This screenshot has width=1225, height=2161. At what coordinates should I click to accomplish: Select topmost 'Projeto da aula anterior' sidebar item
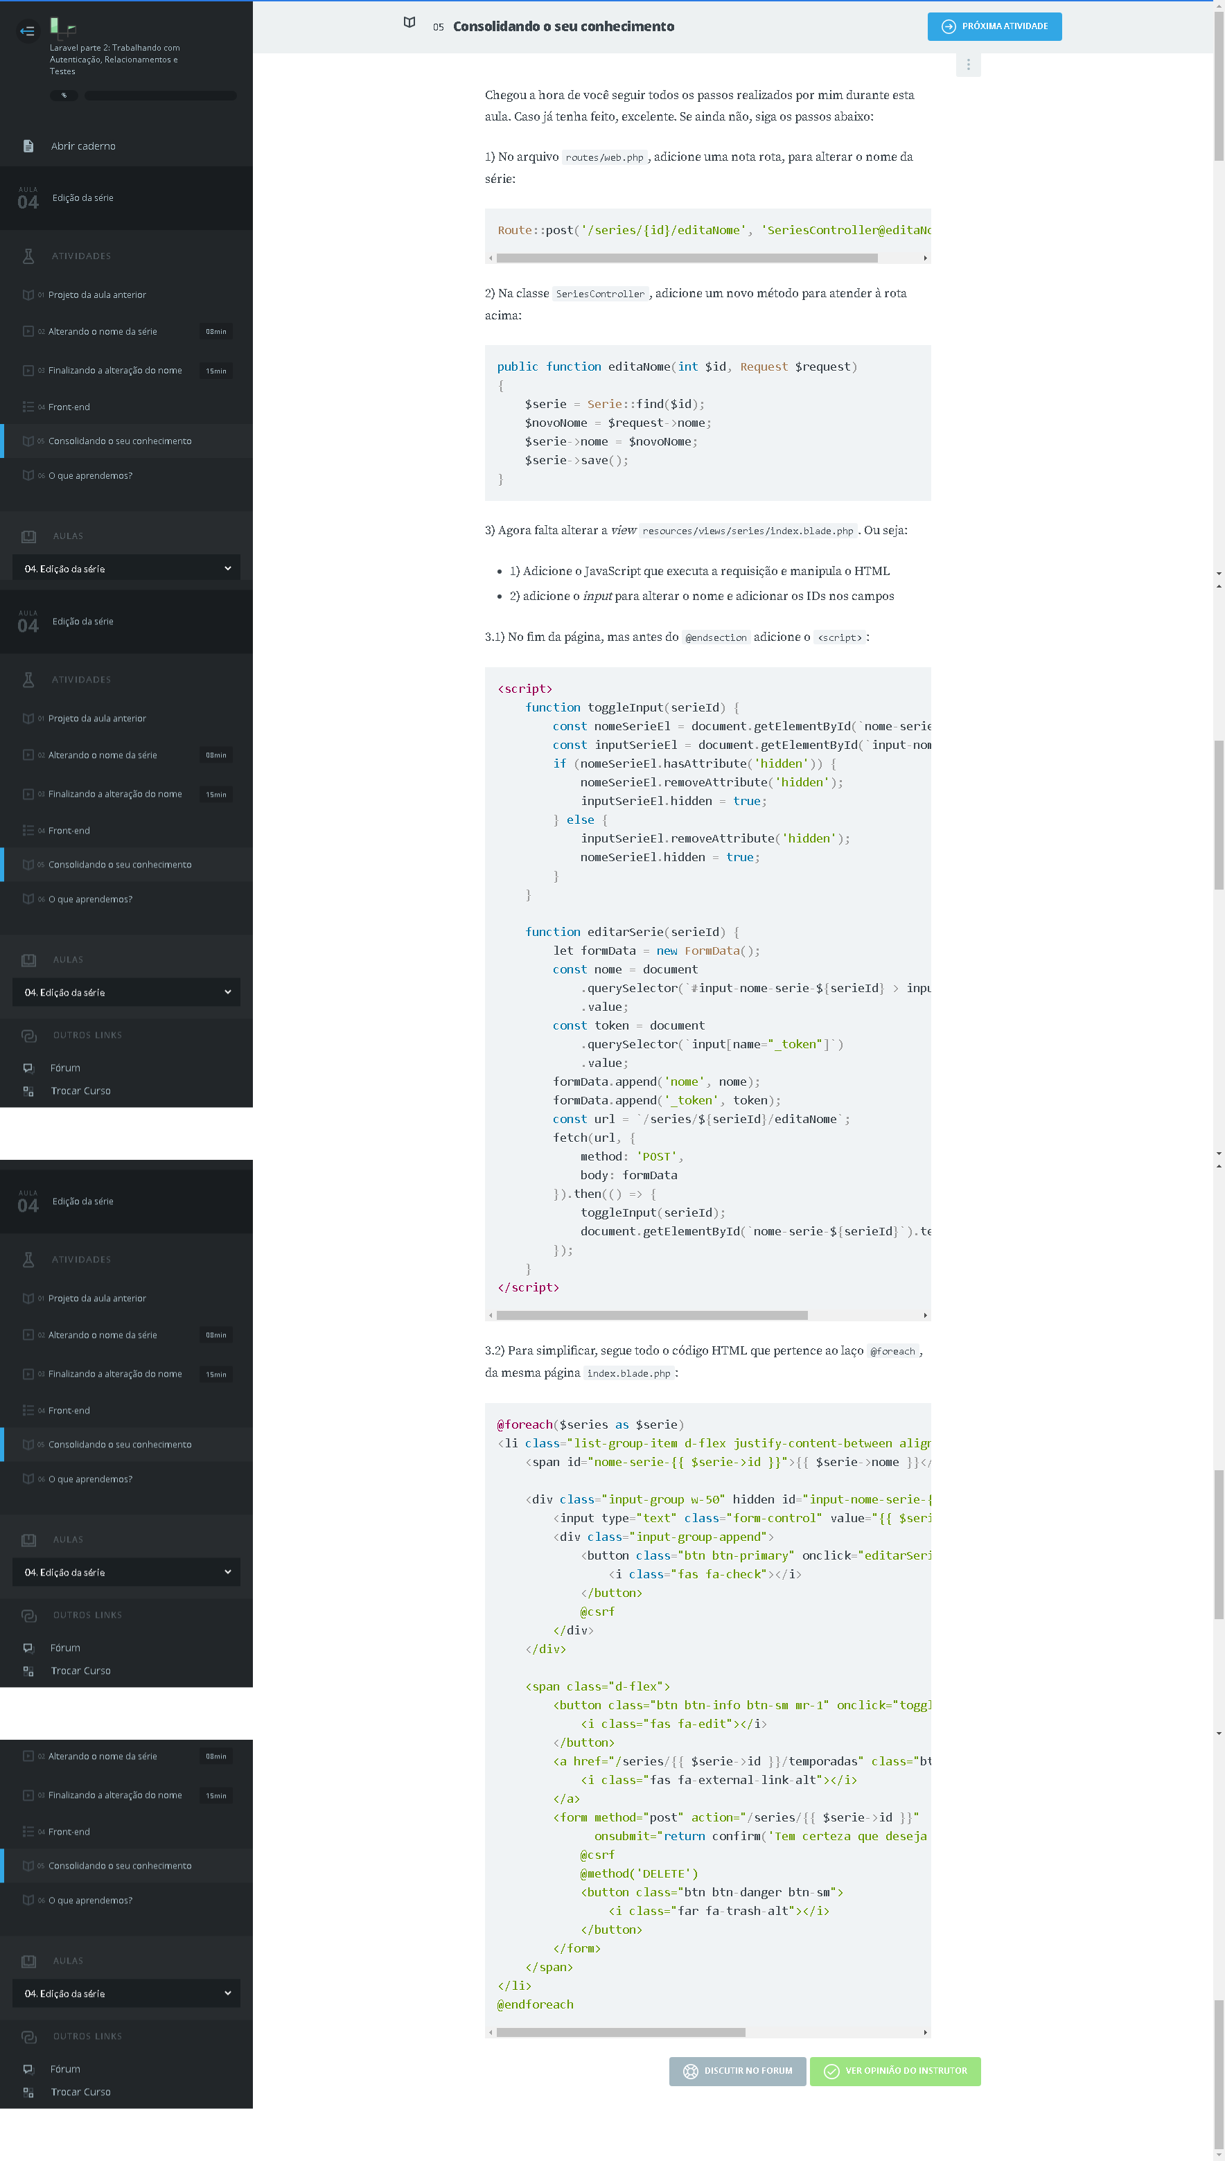point(97,295)
